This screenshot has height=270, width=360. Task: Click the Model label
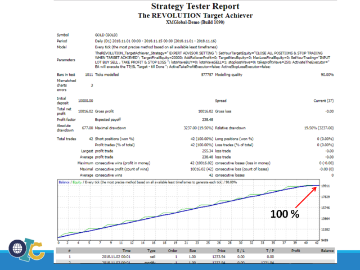[61, 47]
